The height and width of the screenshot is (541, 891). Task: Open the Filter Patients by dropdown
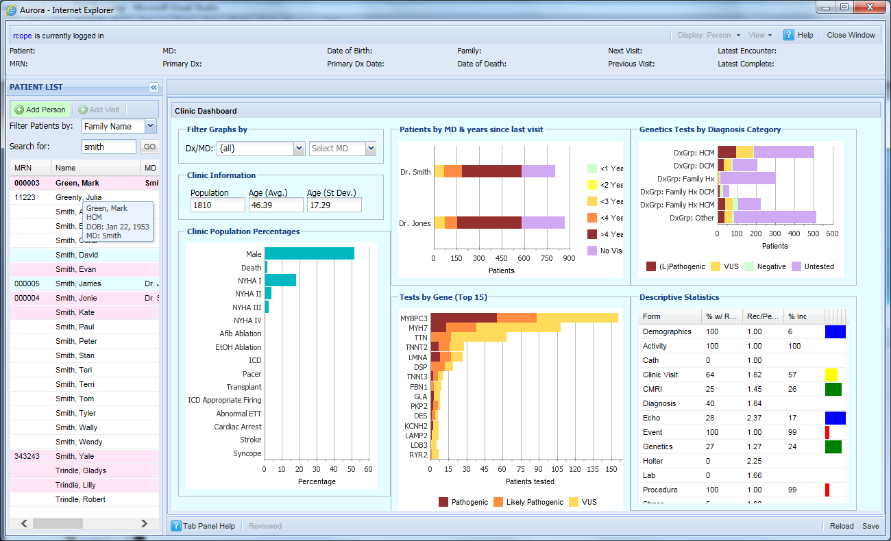pos(151,126)
